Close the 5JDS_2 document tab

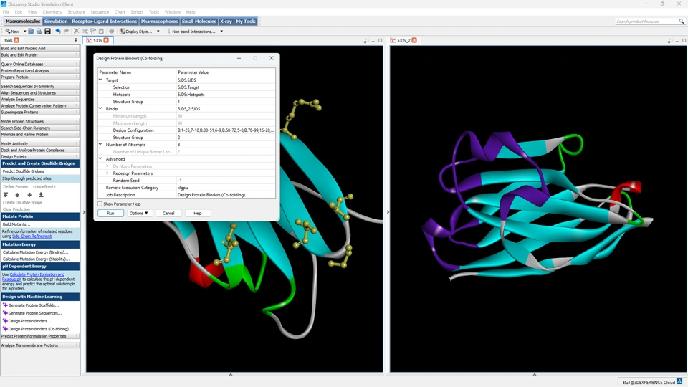click(414, 40)
